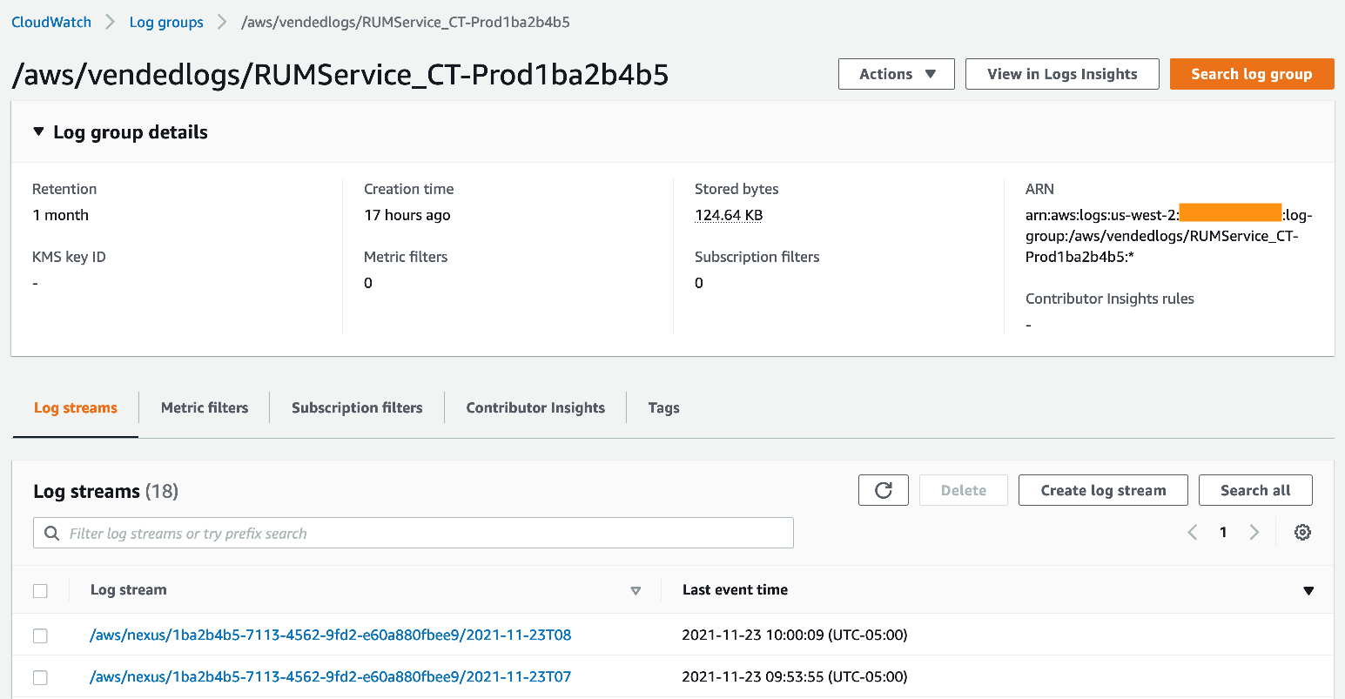Open the 124.64 KB stored bytes link
The image size is (1345, 699).
pos(729,214)
